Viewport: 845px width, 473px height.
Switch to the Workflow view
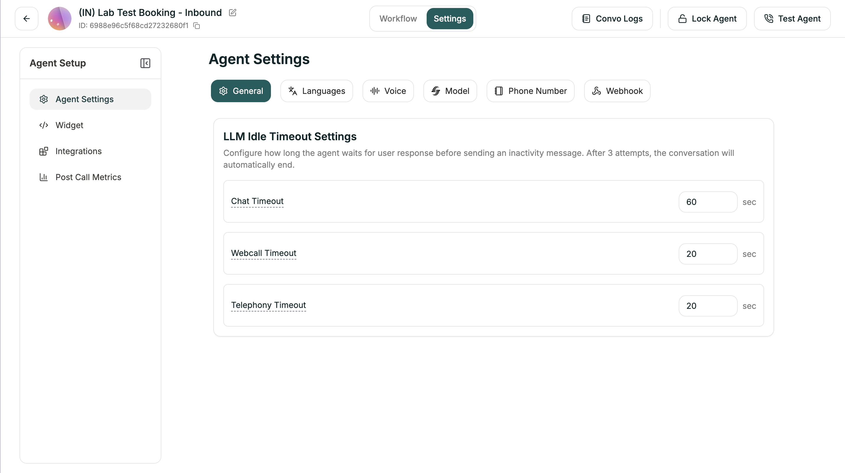click(398, 19)
